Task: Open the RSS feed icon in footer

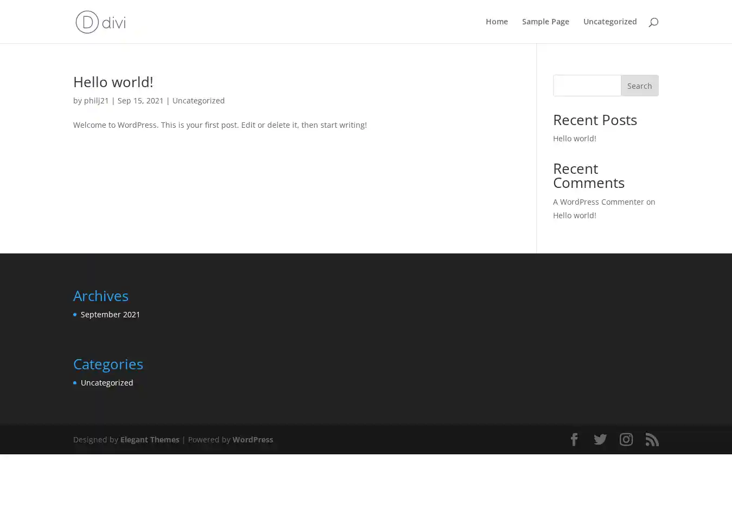Action: pos(652,440)
